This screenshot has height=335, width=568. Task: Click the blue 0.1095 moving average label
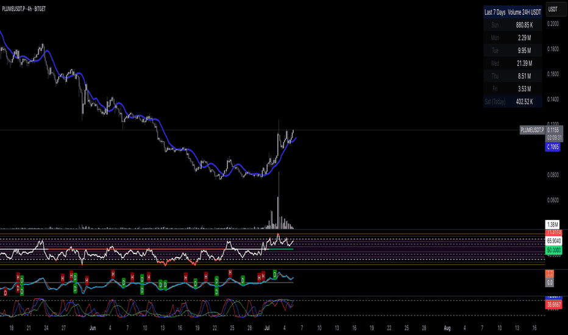coord(553,147)
